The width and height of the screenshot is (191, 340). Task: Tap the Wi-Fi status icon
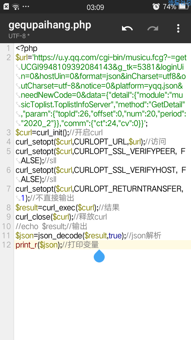16,7
